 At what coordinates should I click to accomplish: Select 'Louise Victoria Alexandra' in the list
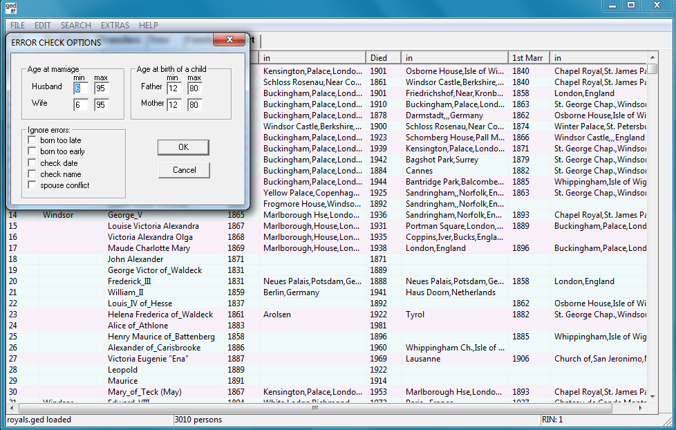pos(153,226)
